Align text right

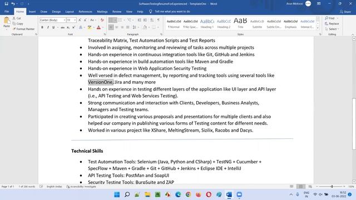(x=122, y=27)
